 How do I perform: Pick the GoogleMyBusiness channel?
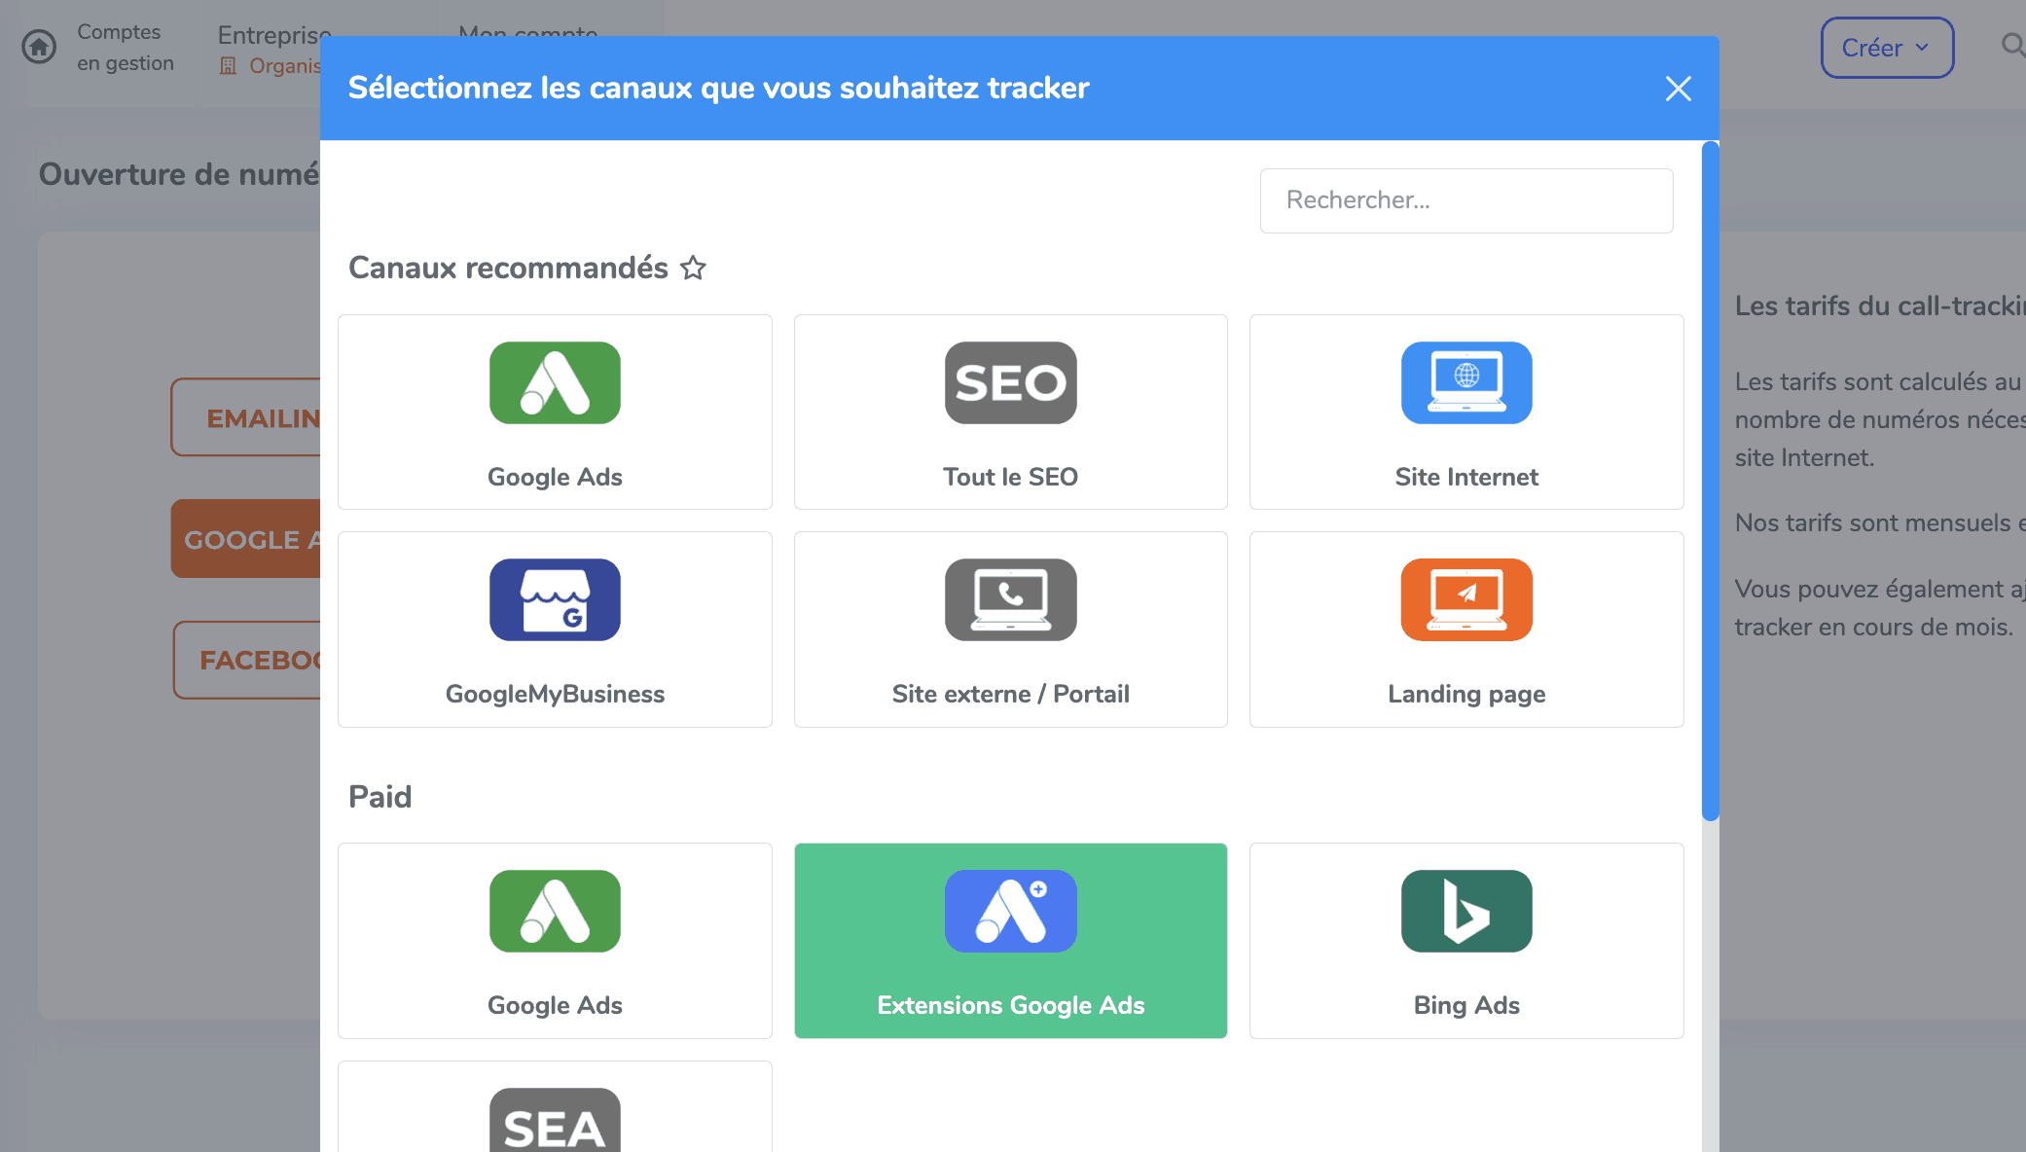pos(555,630)
